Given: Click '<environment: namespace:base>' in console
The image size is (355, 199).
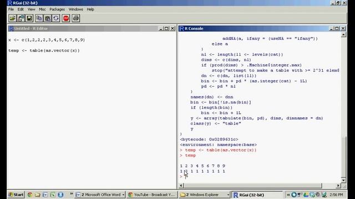Looking at the screenshot, I should tap(218, 145).
